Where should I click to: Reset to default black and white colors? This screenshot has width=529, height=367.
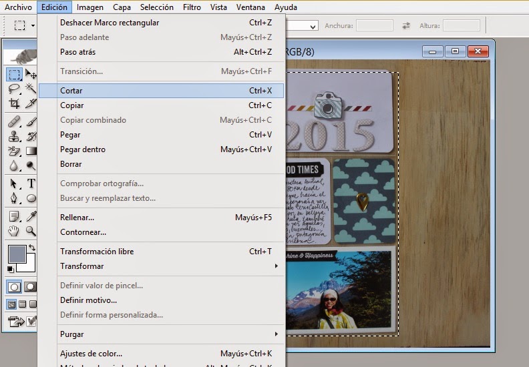coord(11,269)
